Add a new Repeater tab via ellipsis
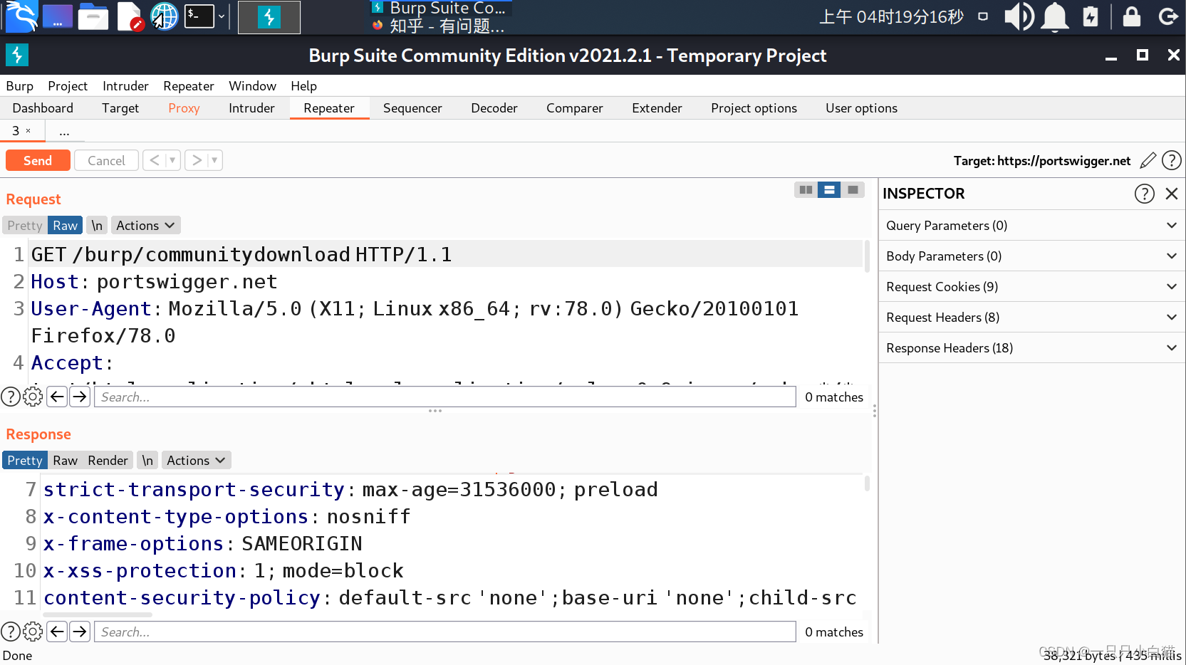The width and height of the screenshot is (1186, 665). click(x=64, y=132)
